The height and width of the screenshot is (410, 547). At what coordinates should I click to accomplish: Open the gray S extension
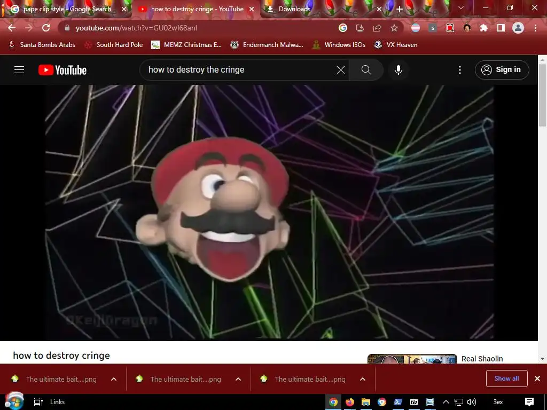pos(433,28)
